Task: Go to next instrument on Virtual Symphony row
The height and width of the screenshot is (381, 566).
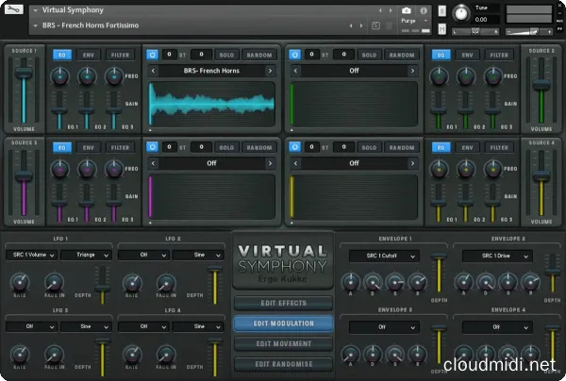Action: [x=391, y=10]
